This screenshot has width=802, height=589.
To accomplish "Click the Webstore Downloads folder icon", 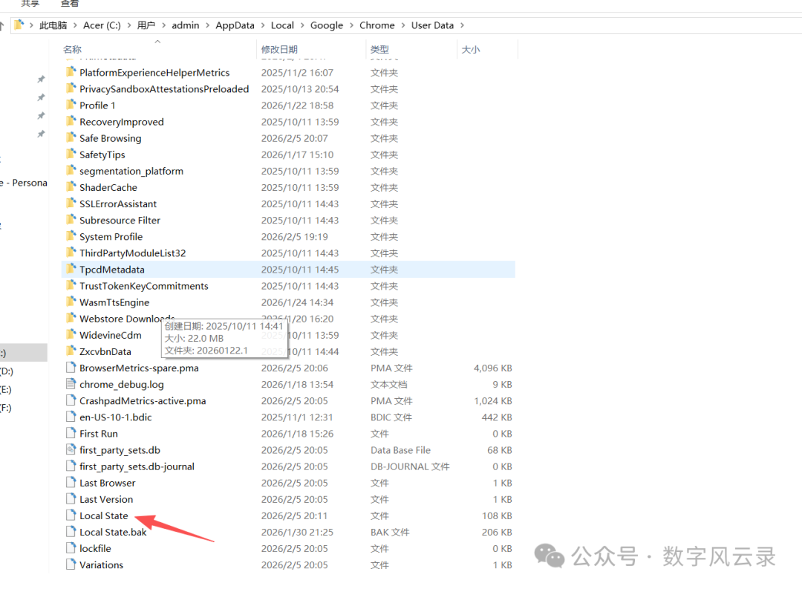I will tap(71, 318).
